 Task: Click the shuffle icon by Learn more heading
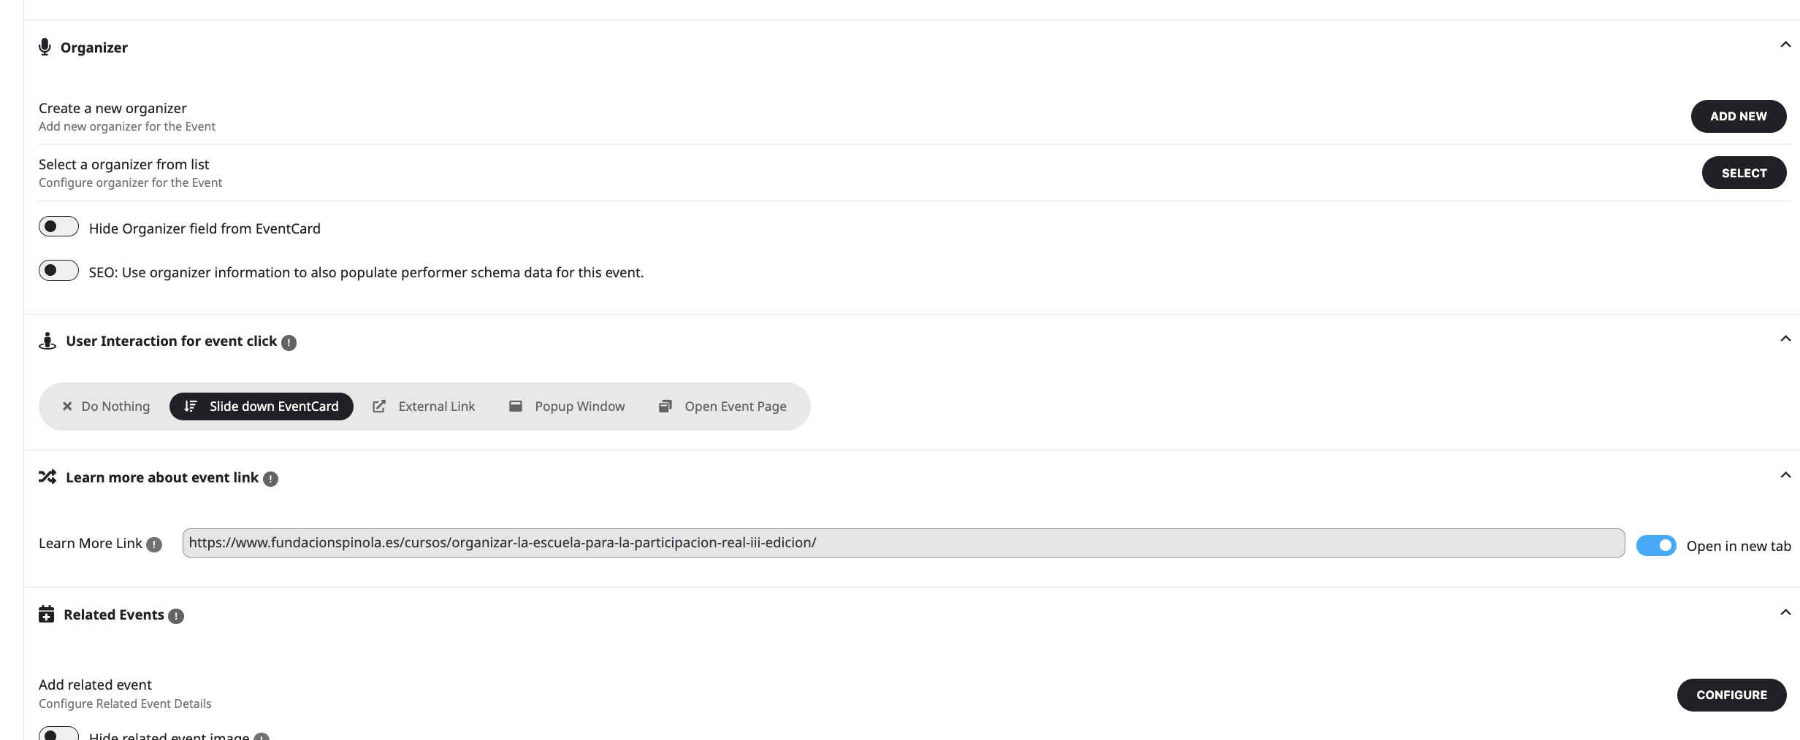tap(47, 477)
